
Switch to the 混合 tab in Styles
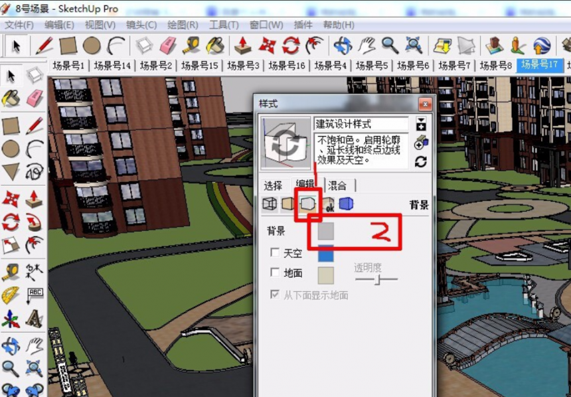pos(339,186)
